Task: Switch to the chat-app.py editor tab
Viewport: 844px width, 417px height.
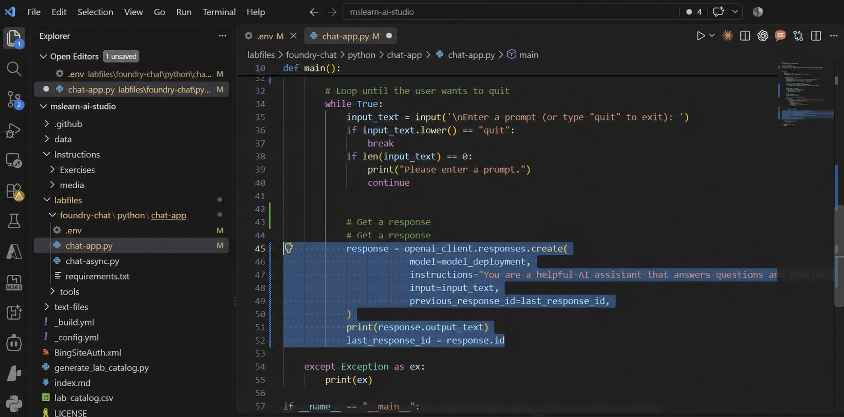Action: [x=351, y=36]
